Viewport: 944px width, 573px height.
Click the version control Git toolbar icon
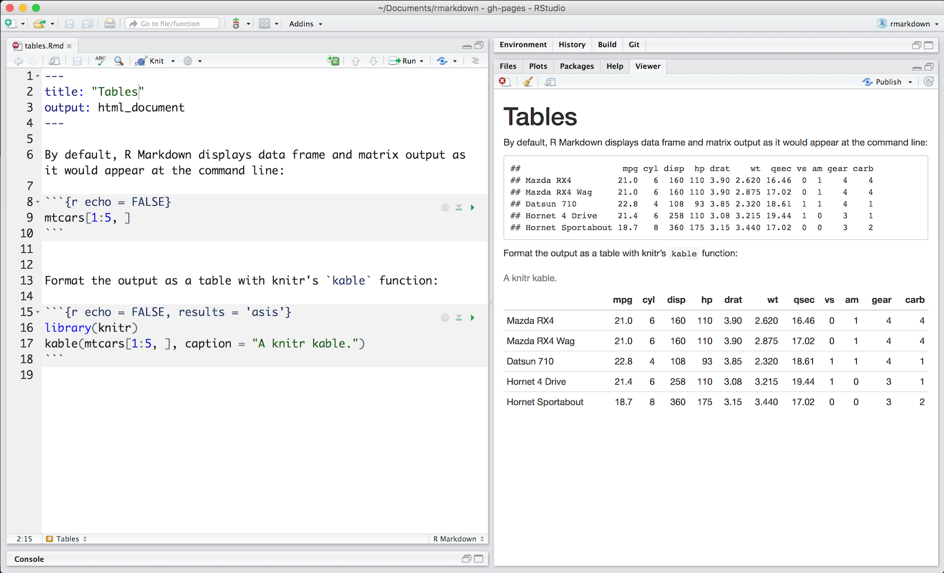tap(236, 24)
